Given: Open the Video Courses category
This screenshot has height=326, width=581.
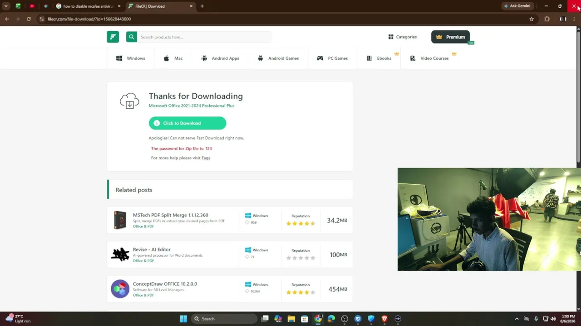Looking at the screenshot, I should pyautogui.click(x=429, y=58).
